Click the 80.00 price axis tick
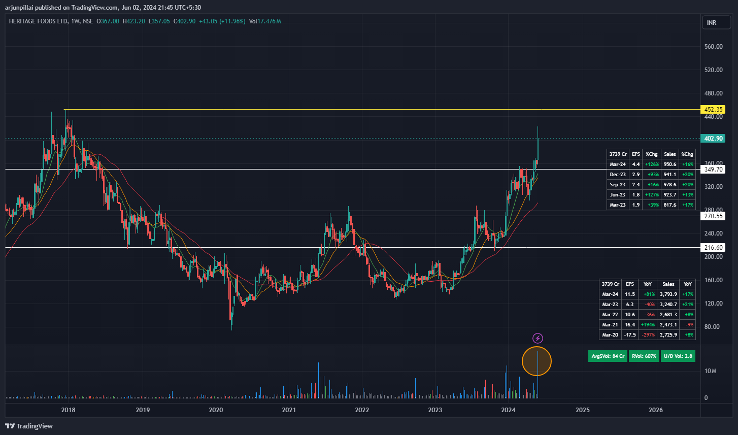Viewport: 738px width, 435px height. pos(713,327)
